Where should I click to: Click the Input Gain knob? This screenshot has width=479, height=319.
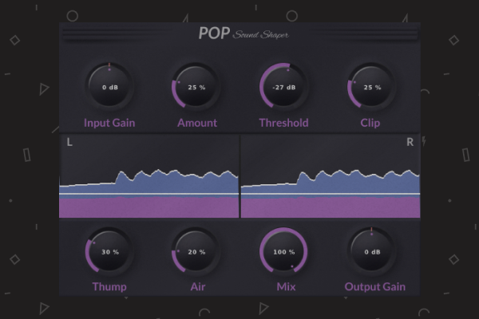[x=109, y=87]
